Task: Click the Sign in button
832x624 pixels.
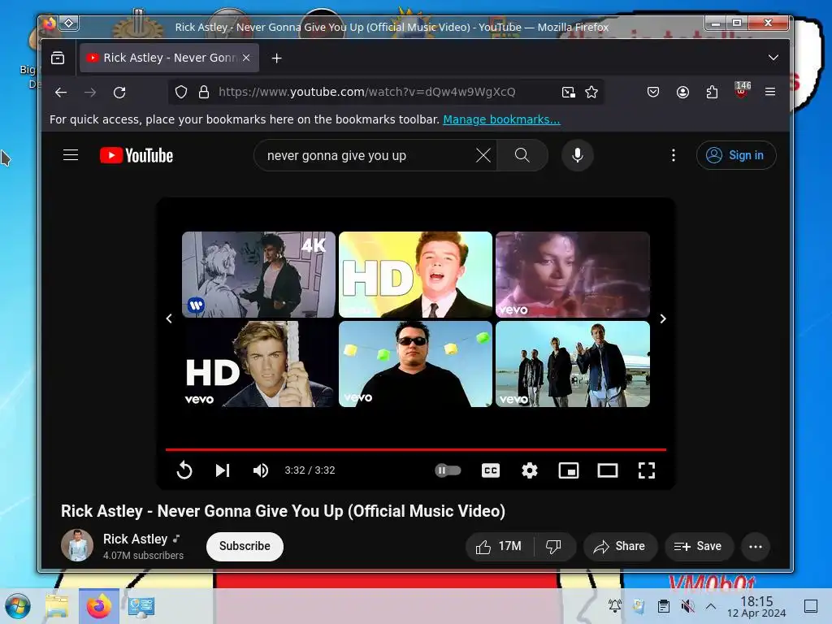Action: coord(736,155)
